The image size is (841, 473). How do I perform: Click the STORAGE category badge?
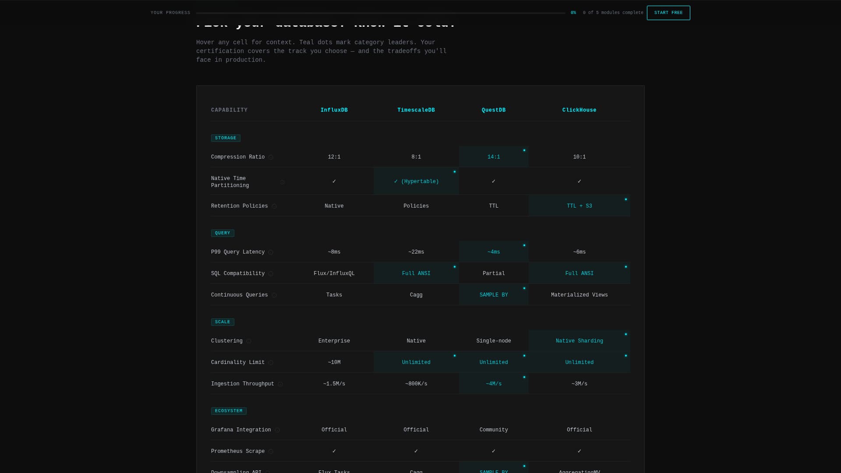tap(226, 138)
